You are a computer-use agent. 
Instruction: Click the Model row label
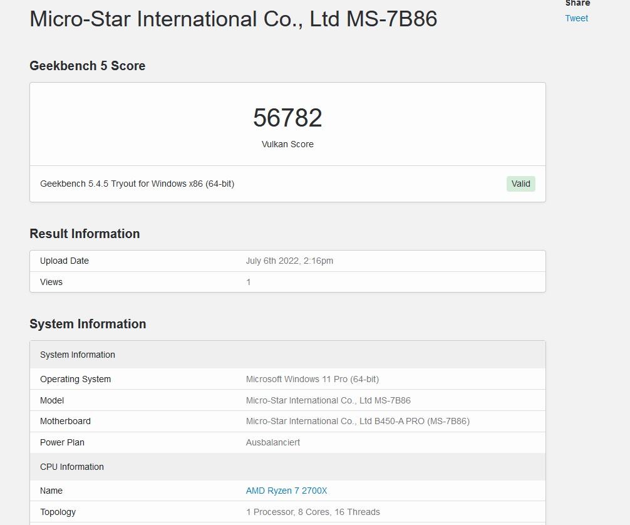coord(52,400)
